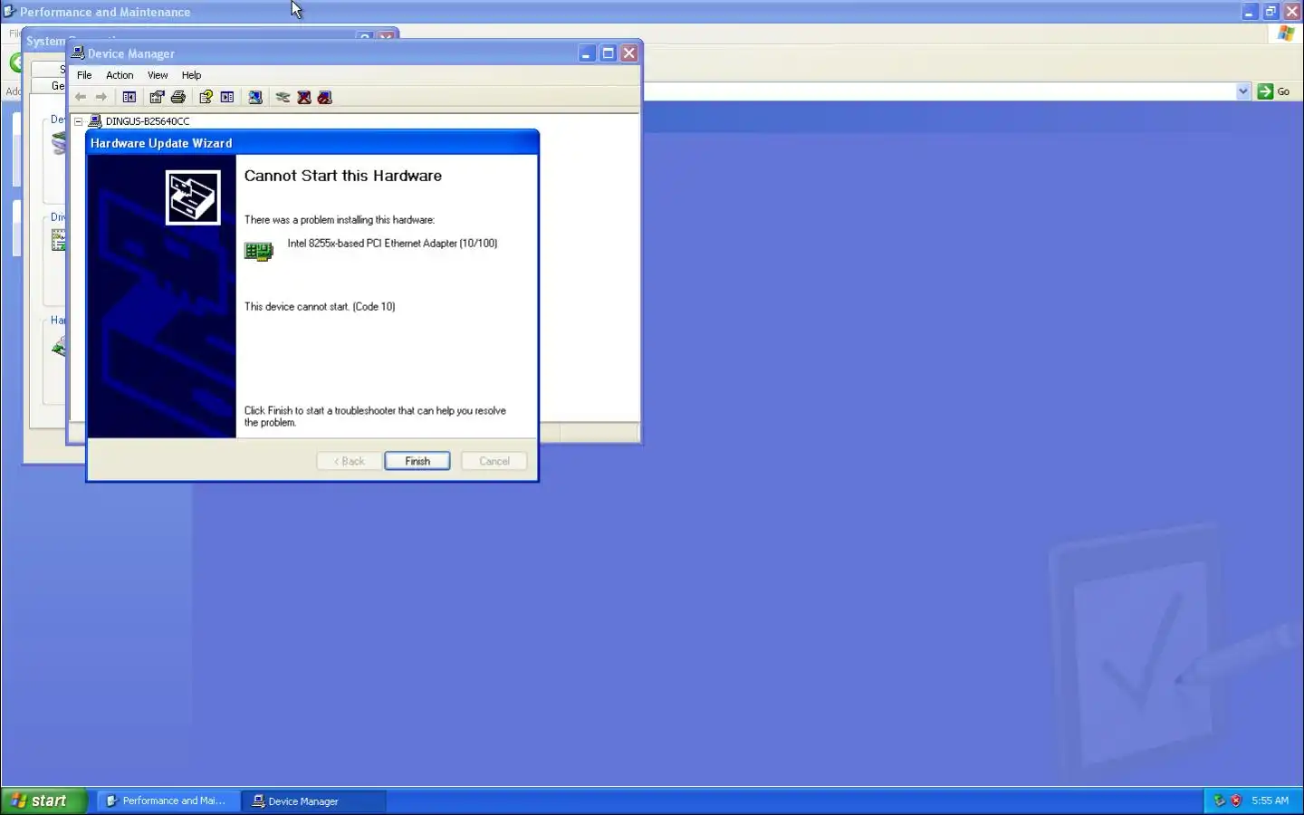Minimize the Device Manager window
The image size is (1304, 815).
[587, 53]
